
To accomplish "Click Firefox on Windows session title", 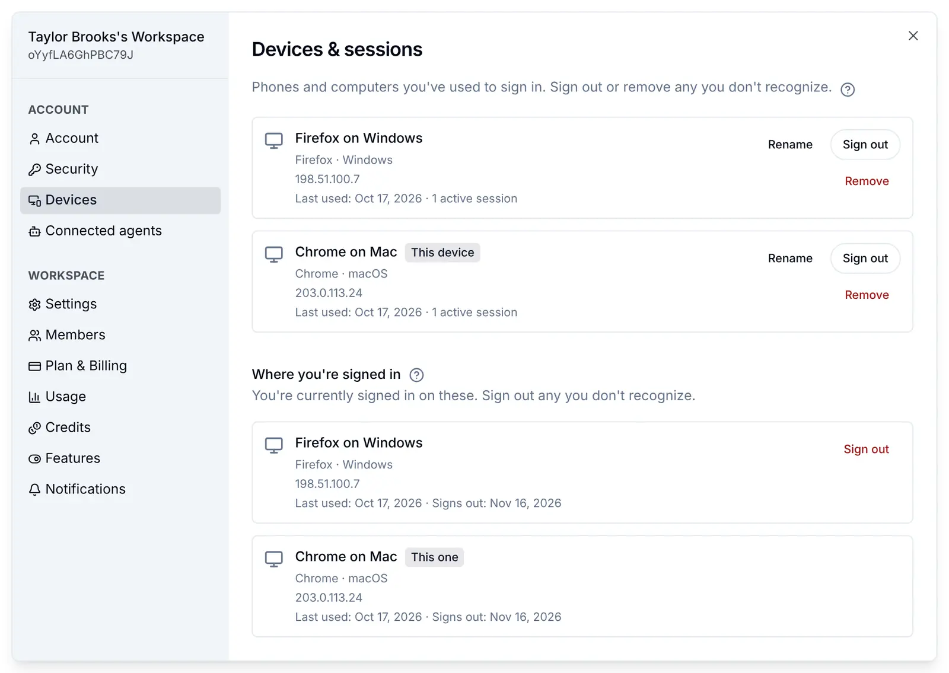I will point(359,443).
